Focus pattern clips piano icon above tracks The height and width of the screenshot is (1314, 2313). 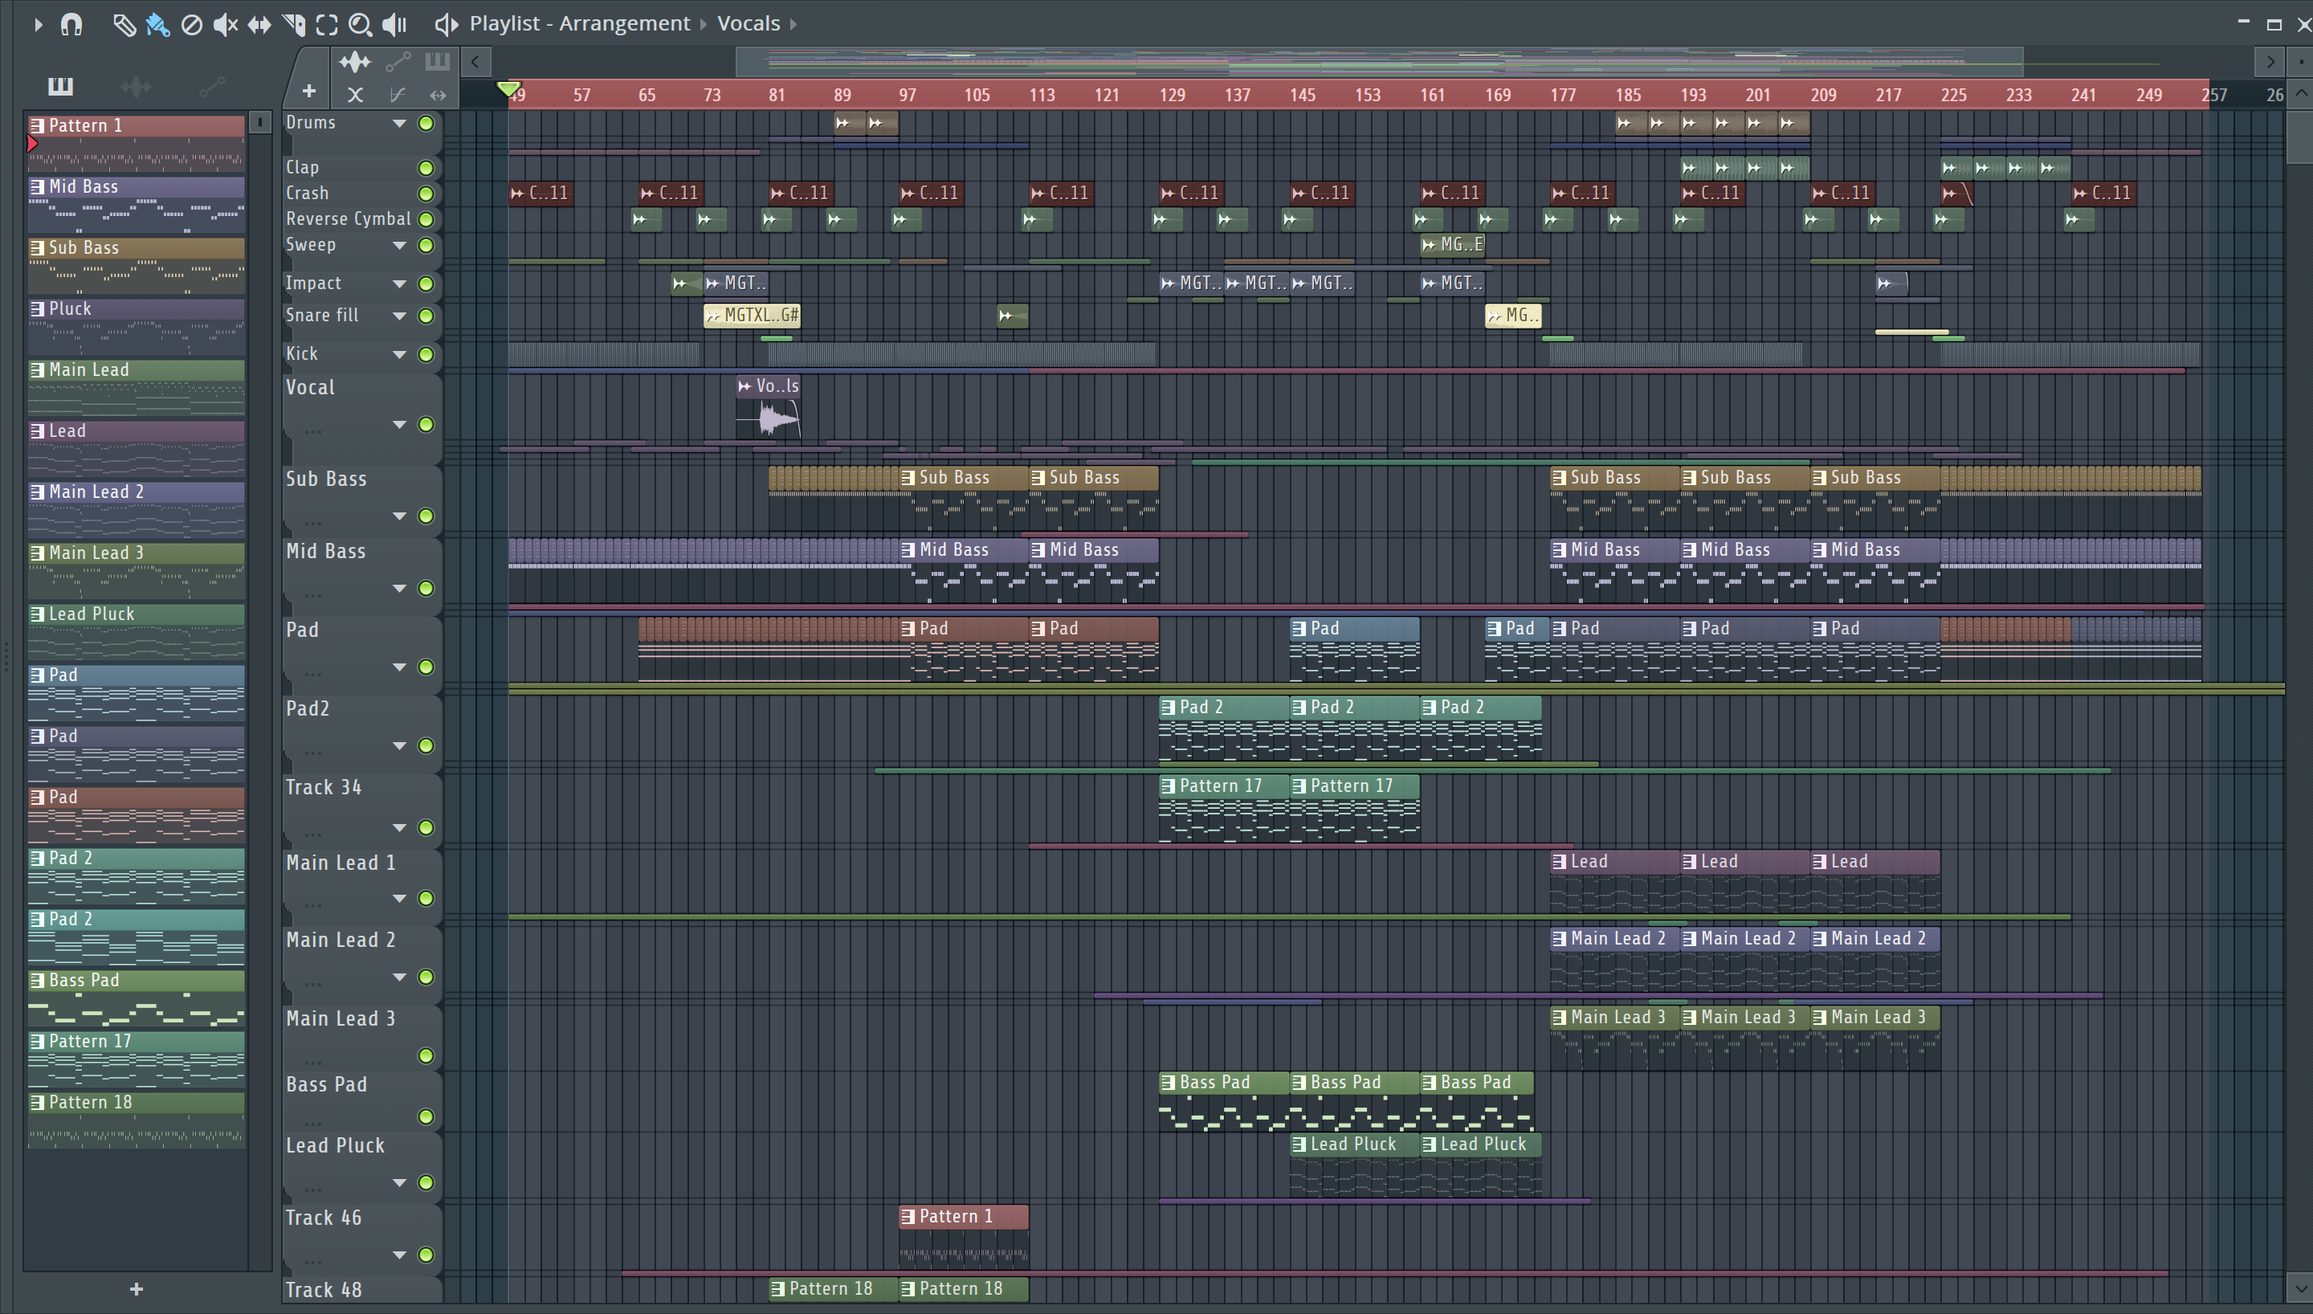(x=438, y=63)
